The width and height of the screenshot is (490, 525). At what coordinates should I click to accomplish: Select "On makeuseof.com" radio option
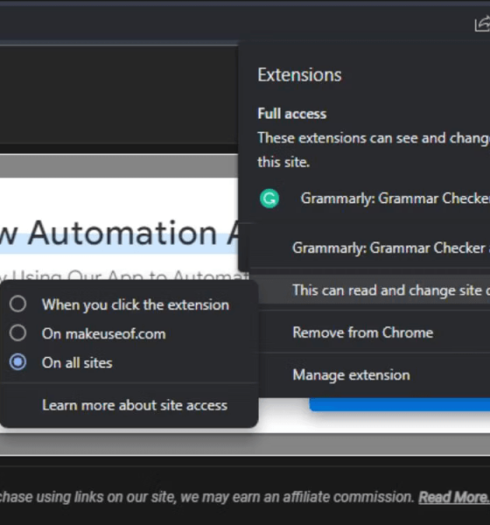[x=17, y=333]
